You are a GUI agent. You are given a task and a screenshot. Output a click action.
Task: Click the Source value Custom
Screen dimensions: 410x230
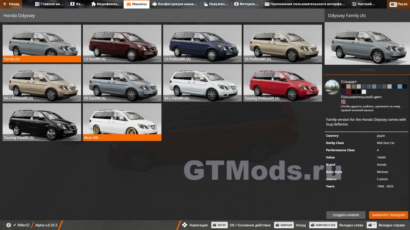(x=382, y=179)
